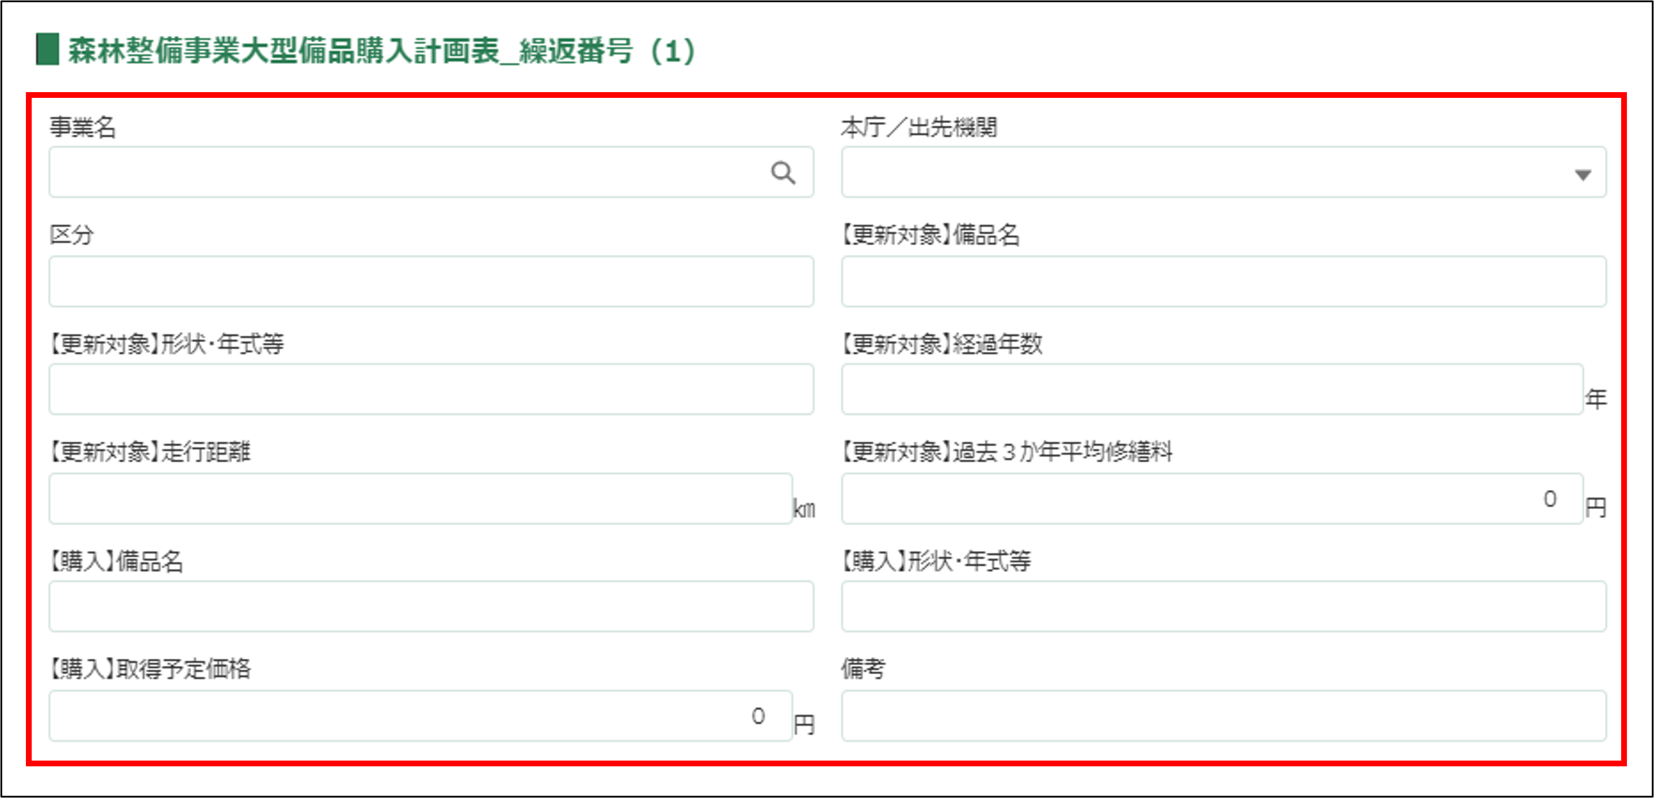The image size is (1654, 798).
Task: Click the 【更新対象】形状・年式等 text box
Action: 431,389
